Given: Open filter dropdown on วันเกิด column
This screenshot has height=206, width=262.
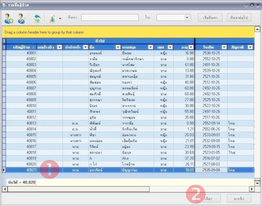Looking at the screenshot, I should pyautogui.click(x=224, y=47).
